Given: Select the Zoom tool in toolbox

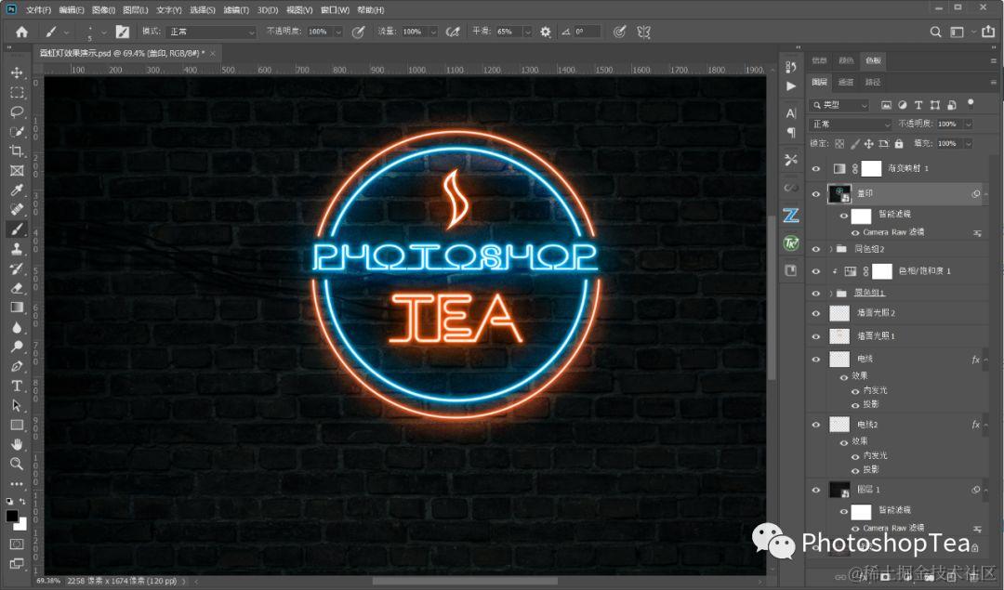Looking at the screenshot, I should (17, 464).
